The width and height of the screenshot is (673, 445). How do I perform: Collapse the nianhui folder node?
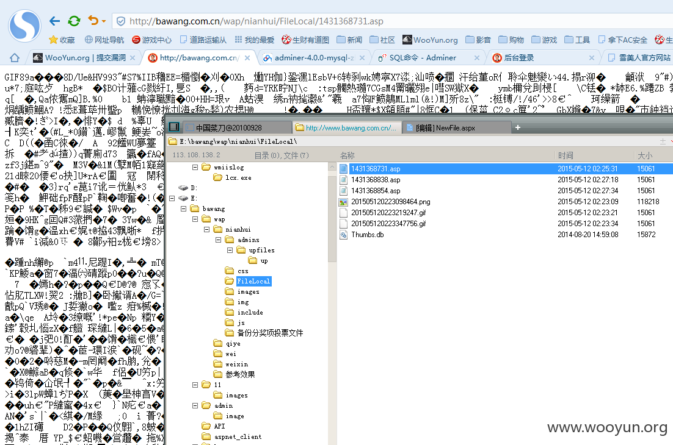(x=206, y=229)
